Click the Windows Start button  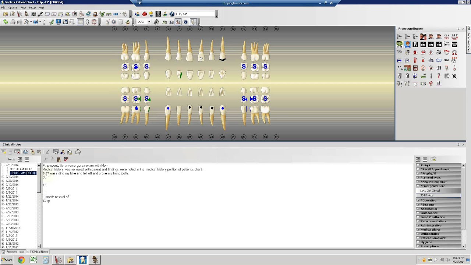click(6, 260)
